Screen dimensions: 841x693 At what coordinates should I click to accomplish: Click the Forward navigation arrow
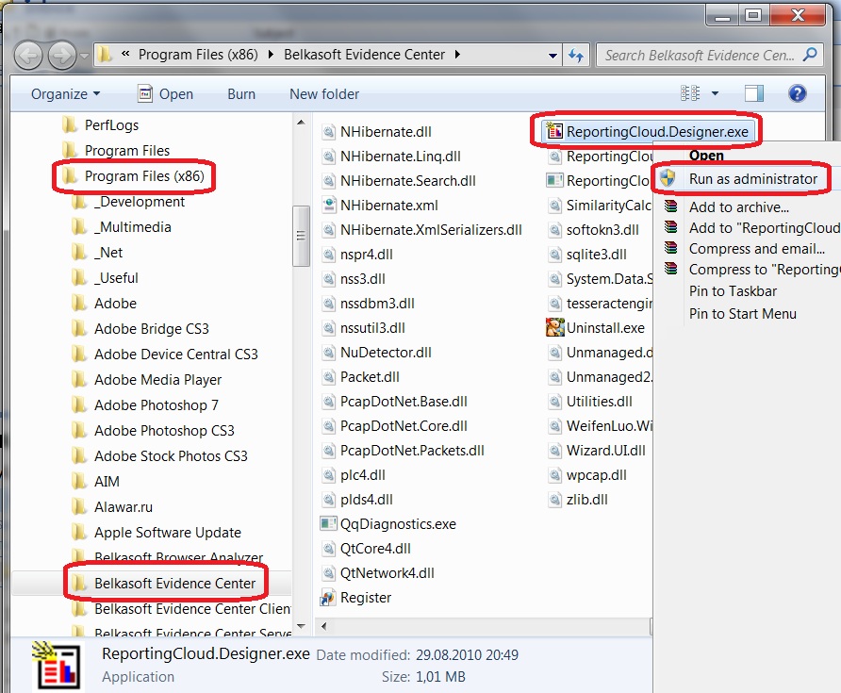click(62, 56)
